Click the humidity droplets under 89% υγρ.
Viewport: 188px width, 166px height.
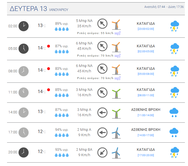tap(62, 29)
